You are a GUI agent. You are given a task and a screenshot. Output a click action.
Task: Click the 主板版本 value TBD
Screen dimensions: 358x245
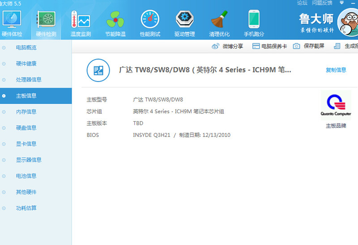[x=138, y=123]
